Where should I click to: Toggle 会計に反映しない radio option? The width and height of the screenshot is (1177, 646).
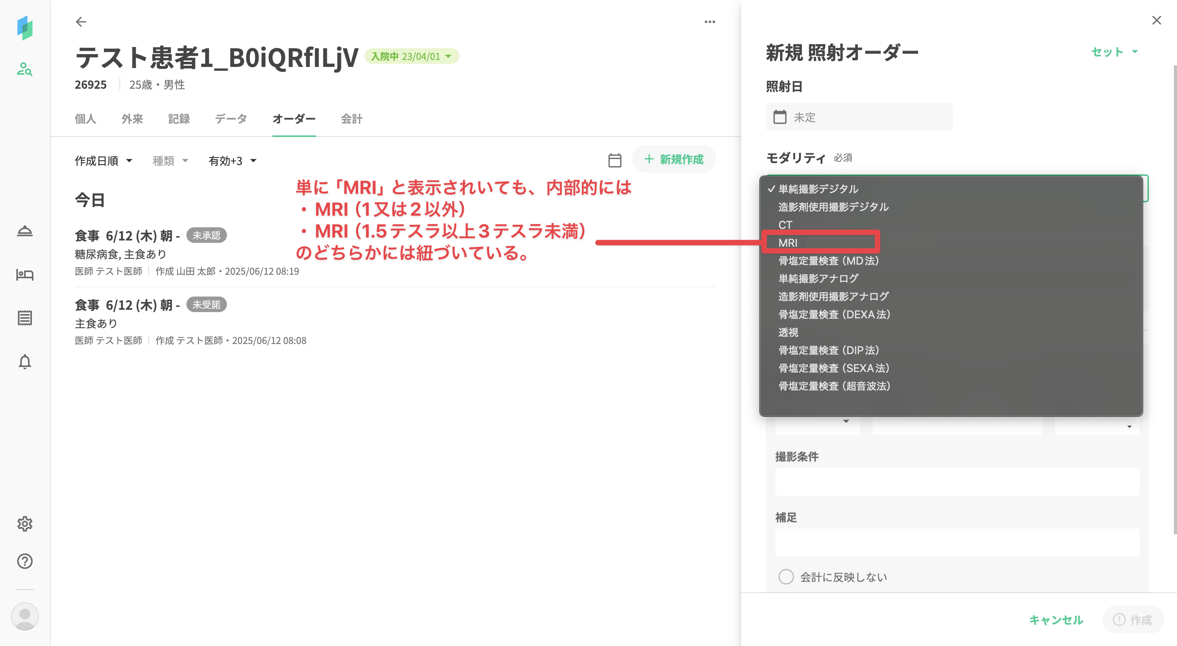[x=786, y=577]
